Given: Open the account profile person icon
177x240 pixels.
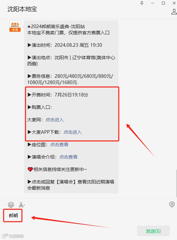Looking at the screenshot, I should pyautogui.click(x=174, y=12).
